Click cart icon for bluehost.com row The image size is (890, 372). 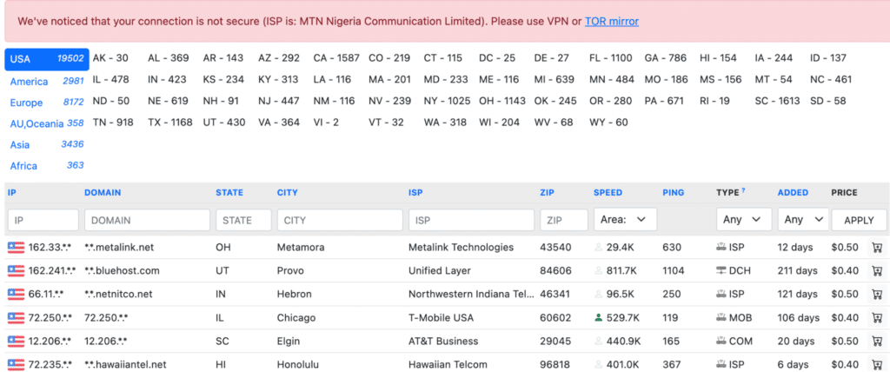click(876, 271)
